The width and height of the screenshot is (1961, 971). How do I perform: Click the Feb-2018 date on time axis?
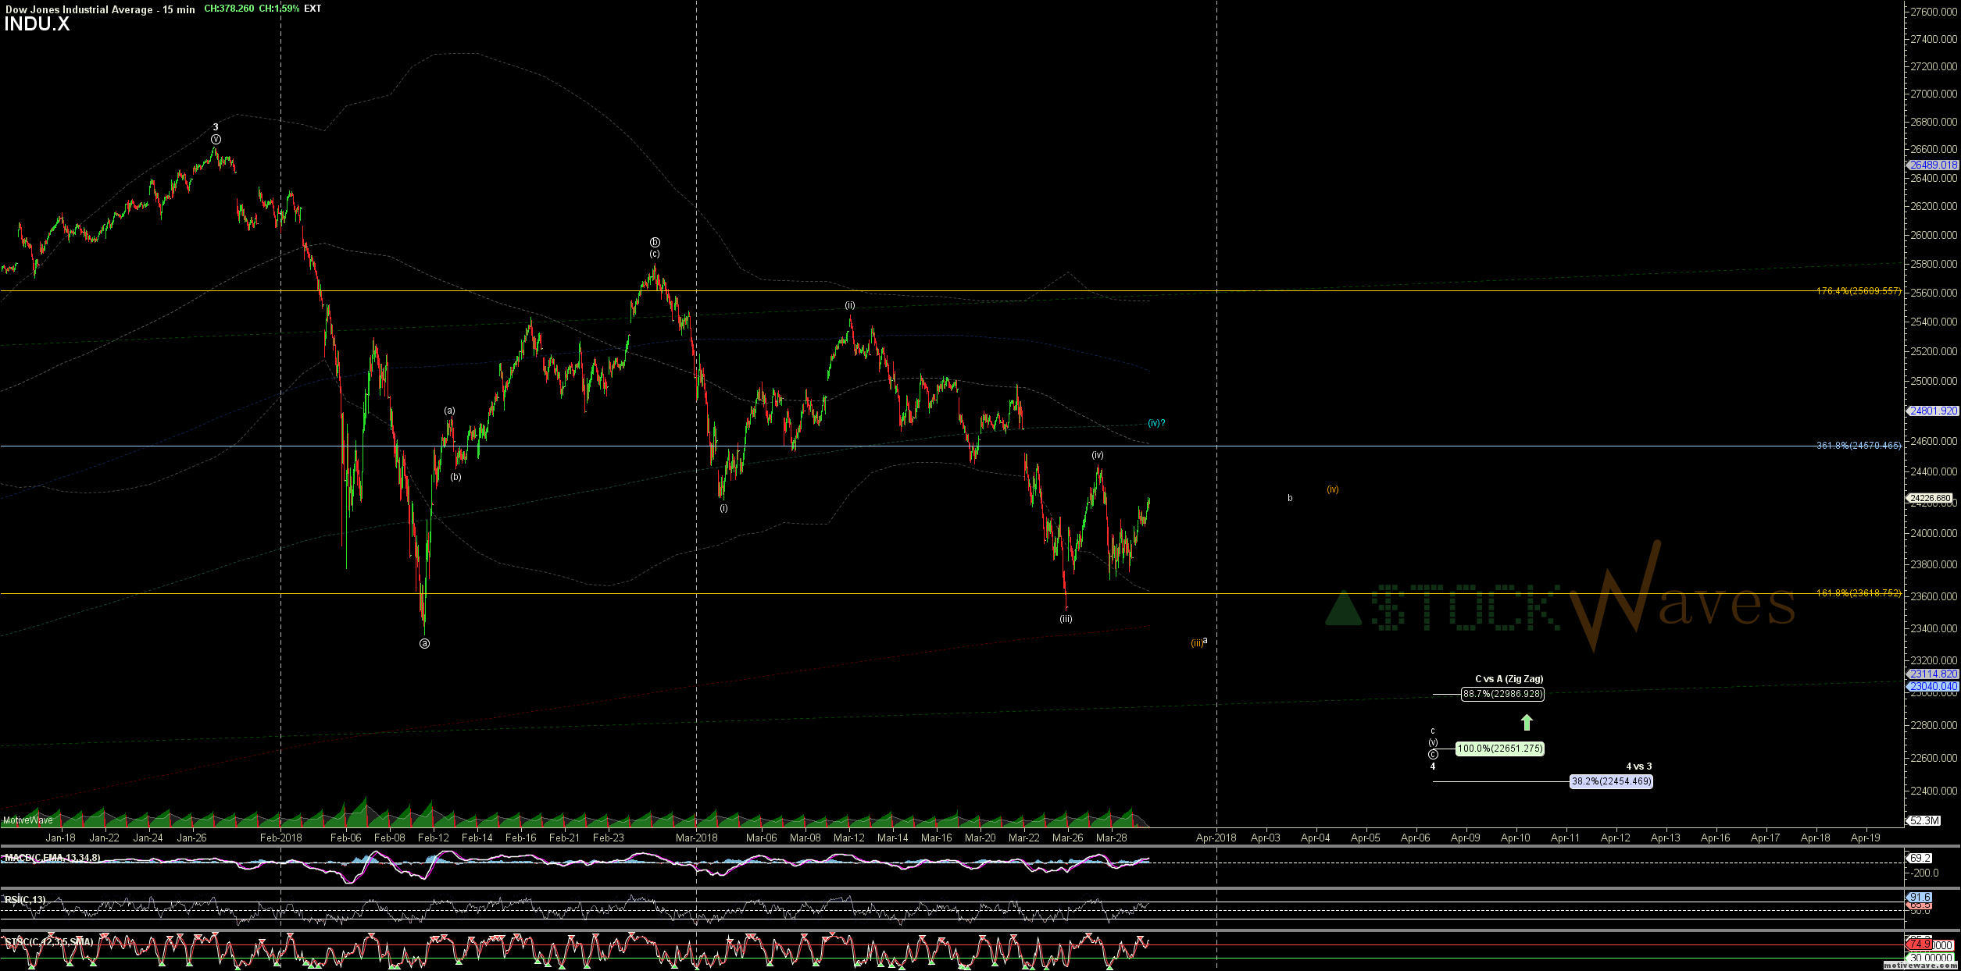click(280, 838)
